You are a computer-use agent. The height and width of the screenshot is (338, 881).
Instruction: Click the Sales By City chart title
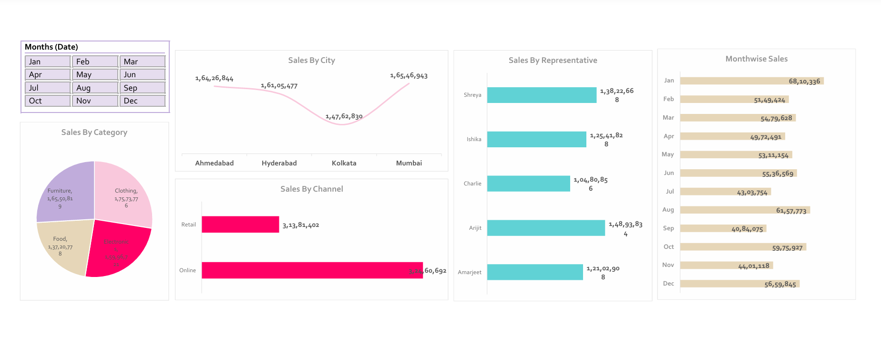point(311,60)
